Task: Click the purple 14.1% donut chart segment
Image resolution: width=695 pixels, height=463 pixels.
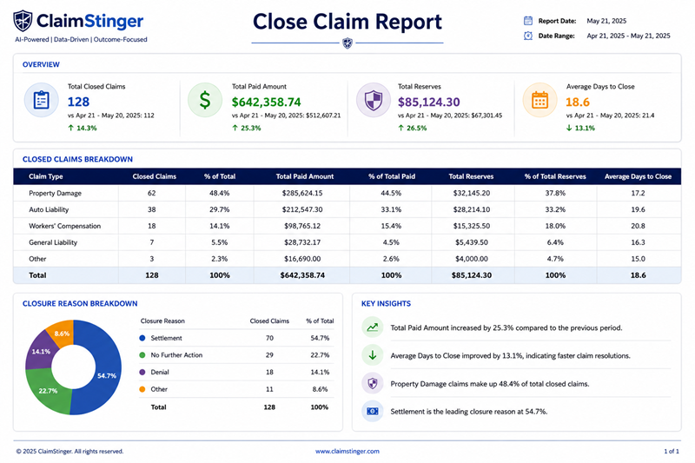Action: tap(39, 351)
